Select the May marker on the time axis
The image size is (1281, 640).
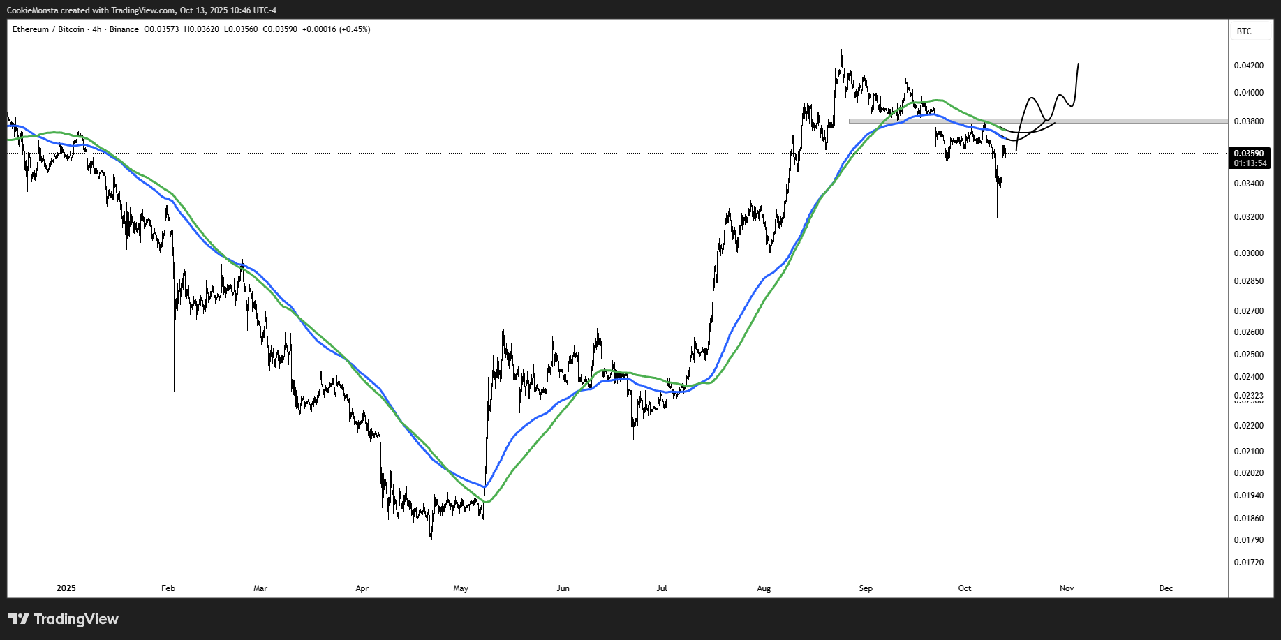[x=461, y=588]
